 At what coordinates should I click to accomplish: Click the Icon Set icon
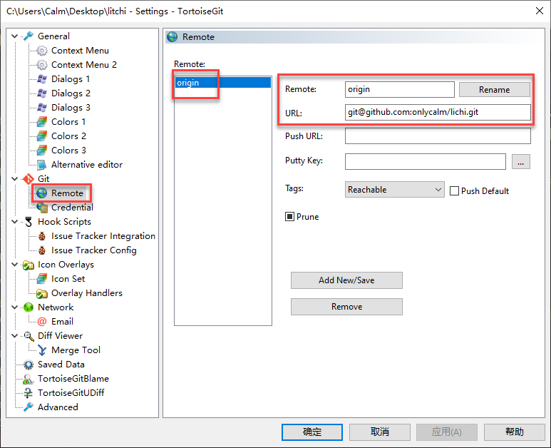pyautogui.click(x=42, y=279)
